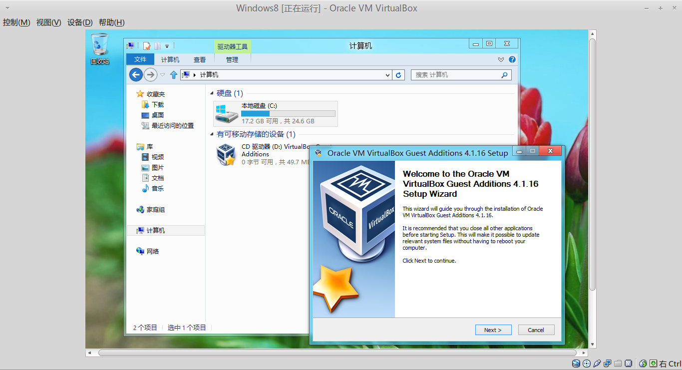Click the USB devices status icon

597,364
